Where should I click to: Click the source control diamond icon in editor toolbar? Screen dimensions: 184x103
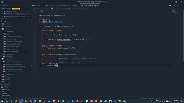pyautogui.click(x=170, y=6)
